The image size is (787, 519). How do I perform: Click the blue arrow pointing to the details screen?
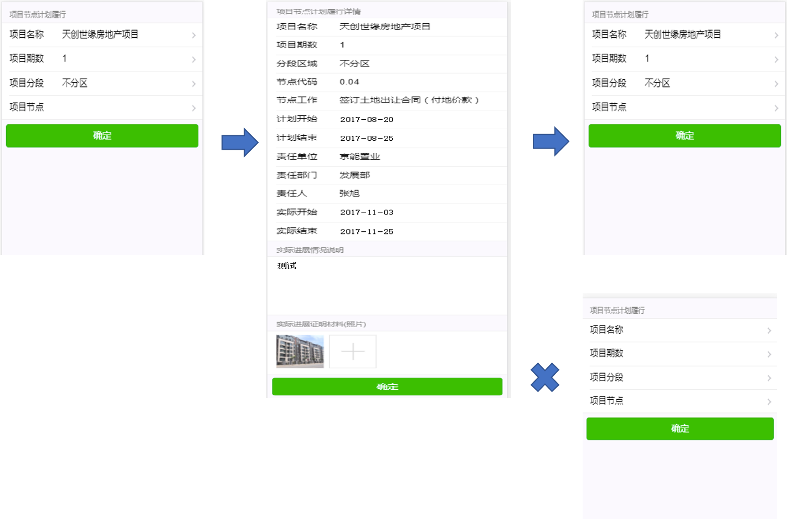tap(240, 143)
